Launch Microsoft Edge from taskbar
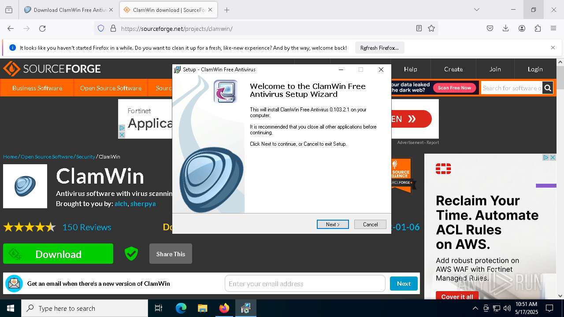The width and height of the screenshot is (564, 317). (181, 308)
